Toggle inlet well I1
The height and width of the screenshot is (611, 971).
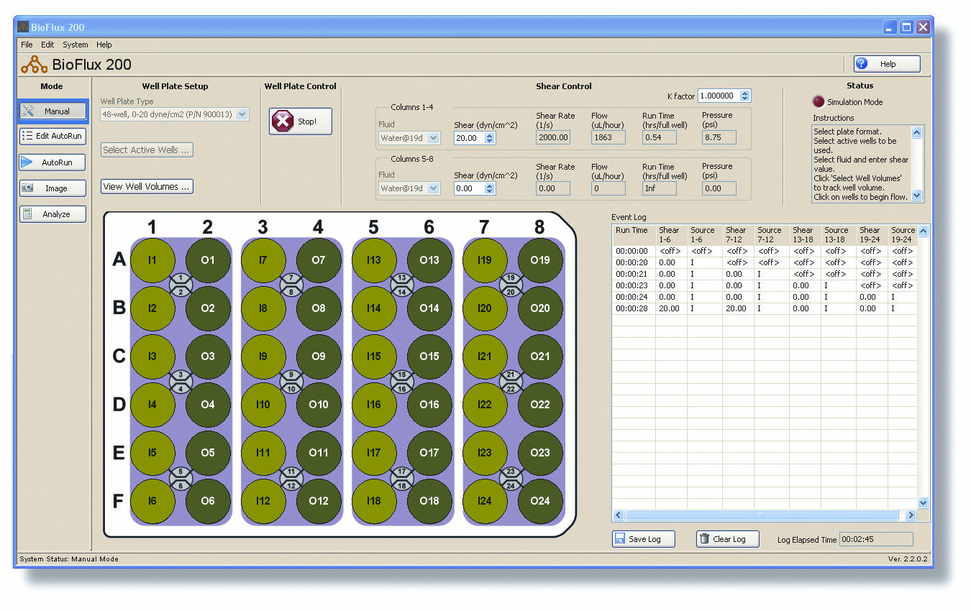click(x=152, y=260)
